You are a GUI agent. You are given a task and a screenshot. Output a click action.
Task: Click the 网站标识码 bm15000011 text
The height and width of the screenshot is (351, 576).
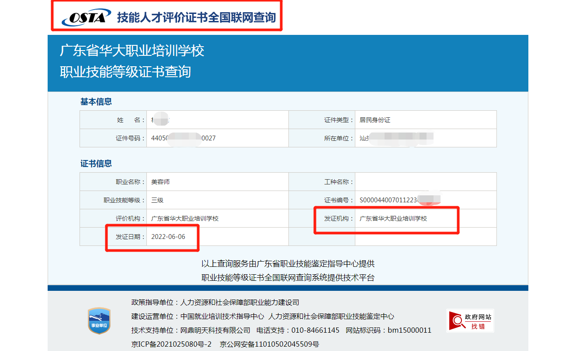[x=389, y=330]
